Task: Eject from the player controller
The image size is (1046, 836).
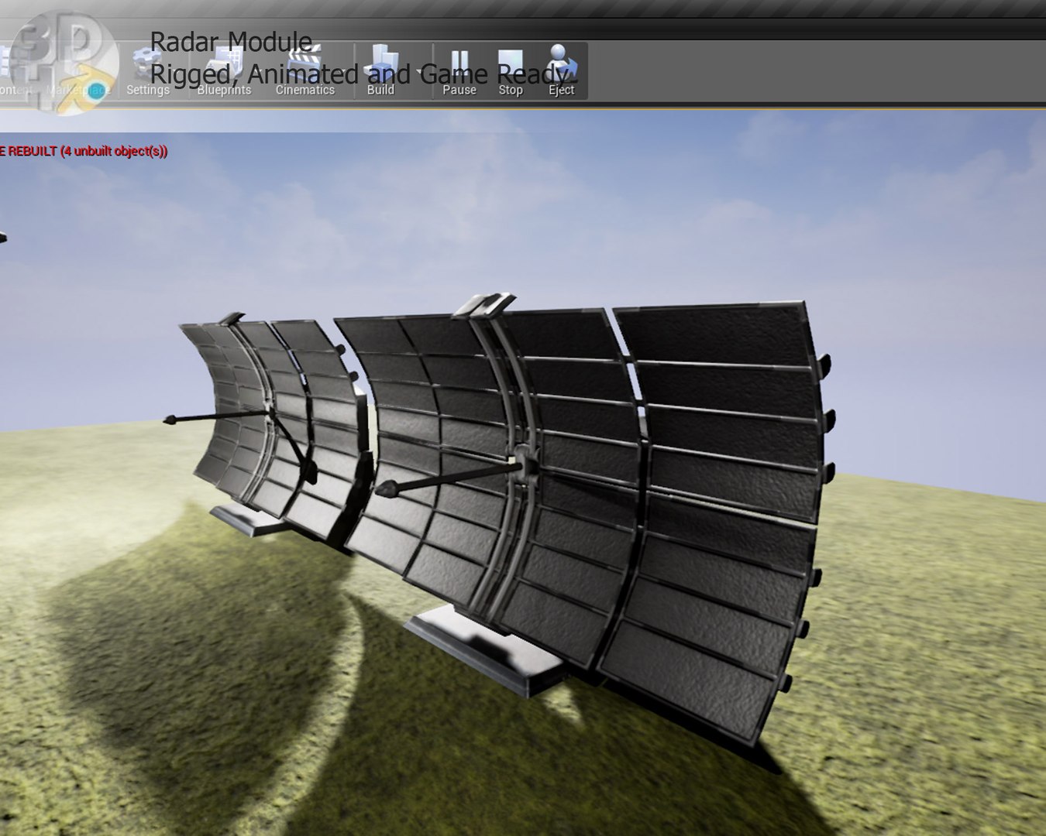Action: (x=561, y=71)
